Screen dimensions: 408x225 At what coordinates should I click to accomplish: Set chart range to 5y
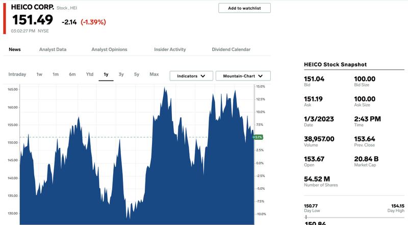pos(137,74)
